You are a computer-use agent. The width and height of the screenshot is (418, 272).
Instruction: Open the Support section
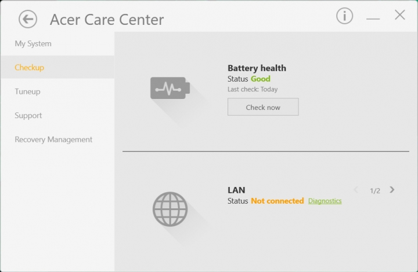click(28, 115)
